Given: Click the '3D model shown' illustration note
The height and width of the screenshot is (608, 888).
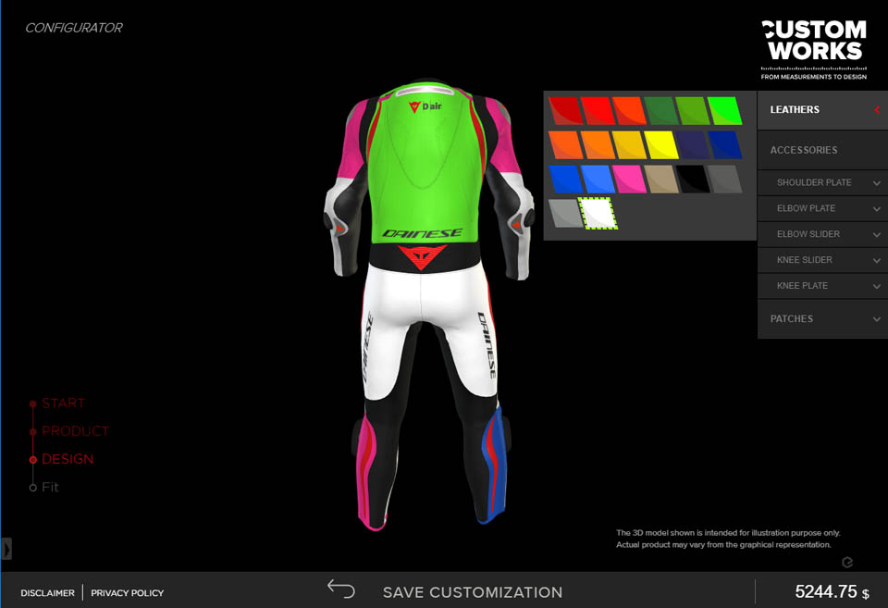Looking at the screenshot, I should [x=728, y=539].
